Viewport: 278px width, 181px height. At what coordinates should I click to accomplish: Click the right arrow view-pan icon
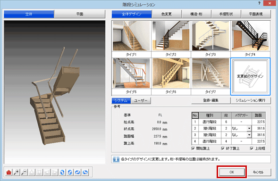coord(55,172)
